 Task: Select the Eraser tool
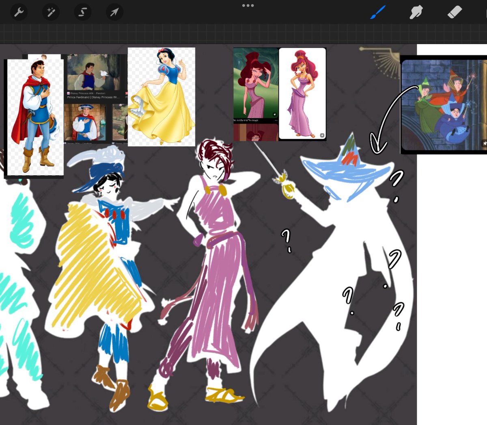tap(455, 12)
